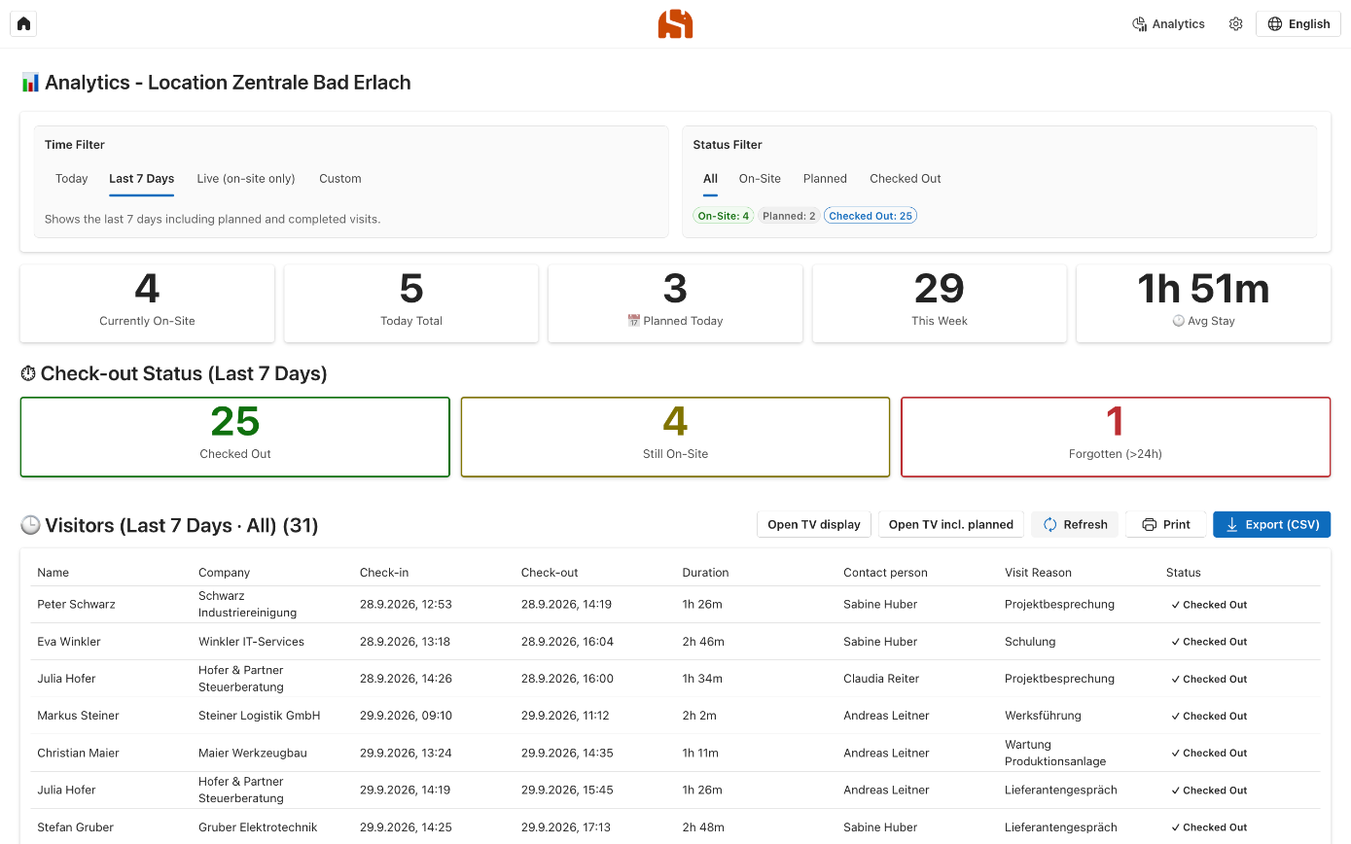The width and height of the screenshot is (1351, 844).
Task: Choose the Custom time filter tab
Action: [x=340, y=179]
